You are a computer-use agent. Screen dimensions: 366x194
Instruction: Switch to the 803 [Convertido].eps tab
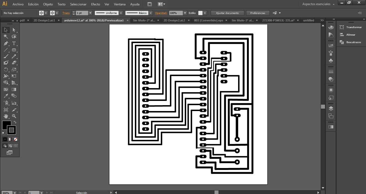[x=209, y=20]
